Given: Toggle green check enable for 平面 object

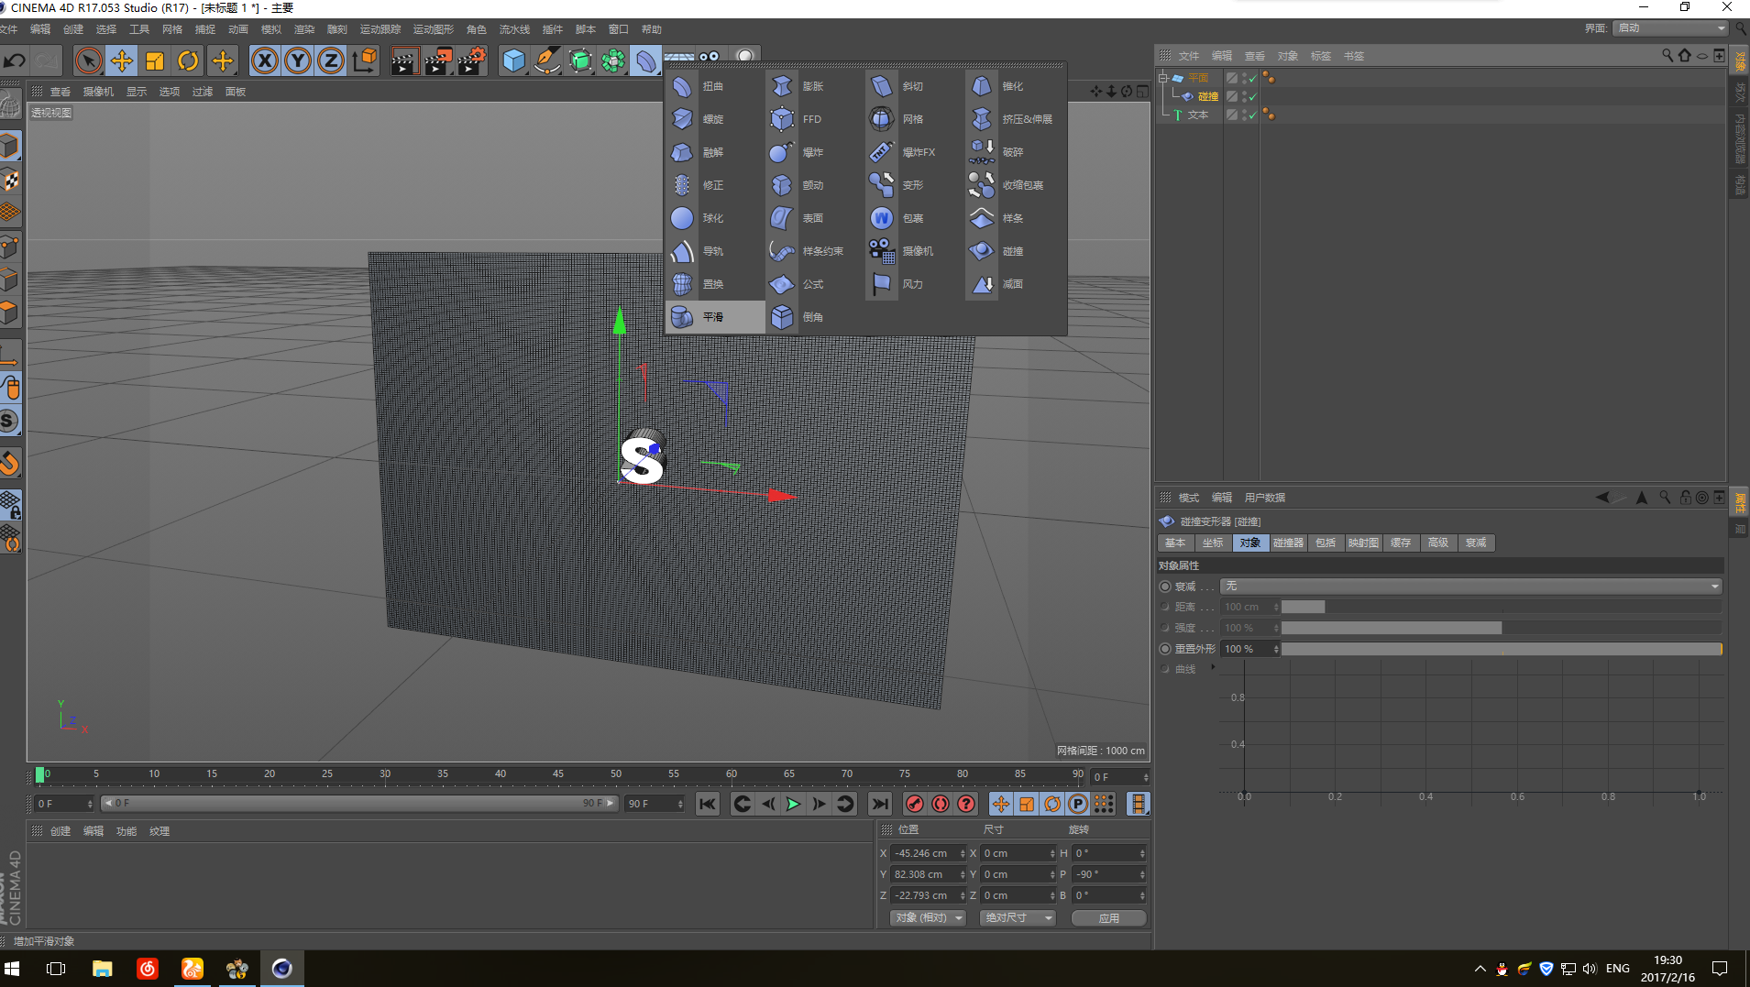Looking at the screenshot, I should 1252,78.
